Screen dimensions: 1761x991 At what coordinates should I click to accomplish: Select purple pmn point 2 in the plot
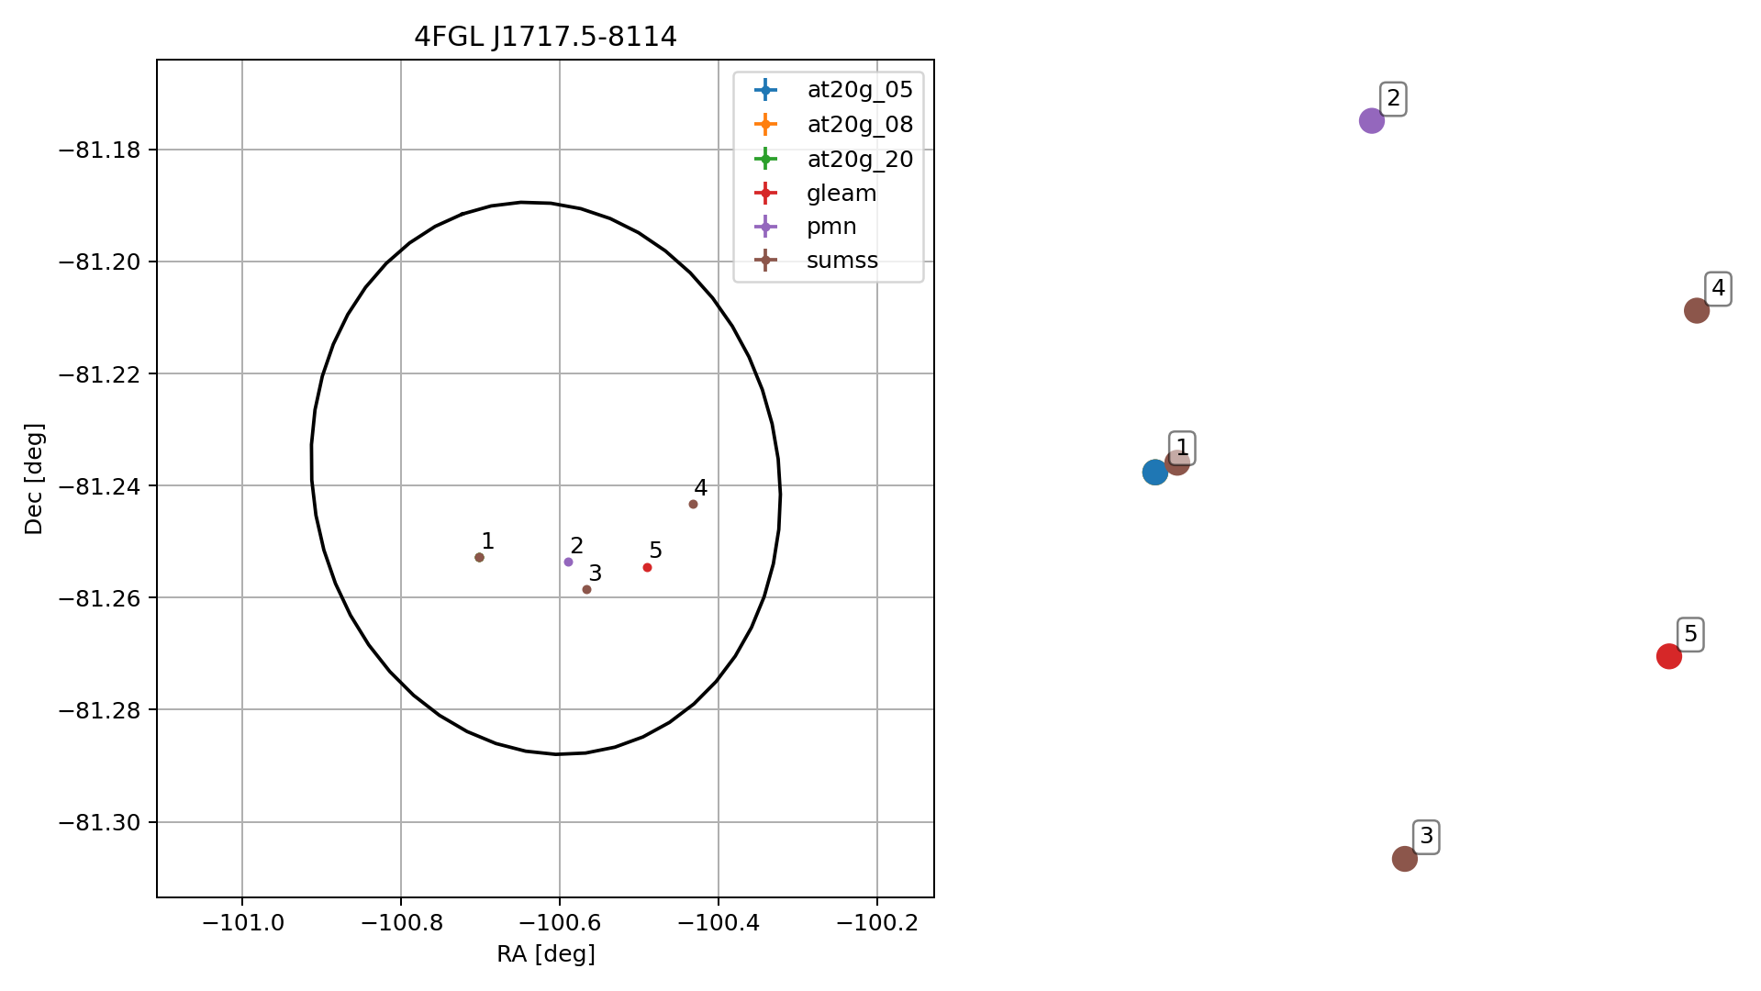pyautogui.click(x=568, y=562)
